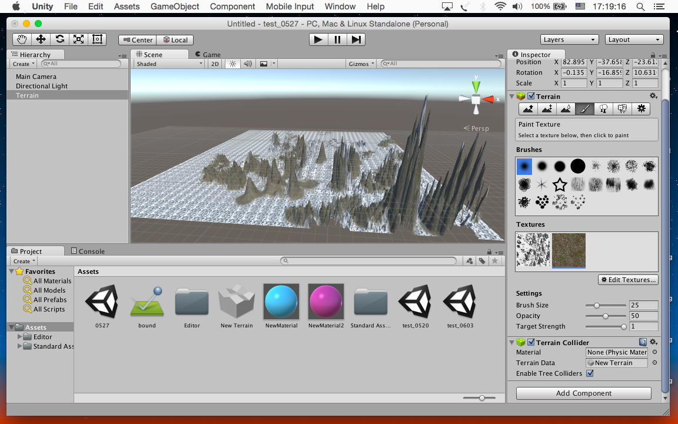Screen dimensions: 678x424
Task: Pause the game preview
Action: [x=337, y=39]
